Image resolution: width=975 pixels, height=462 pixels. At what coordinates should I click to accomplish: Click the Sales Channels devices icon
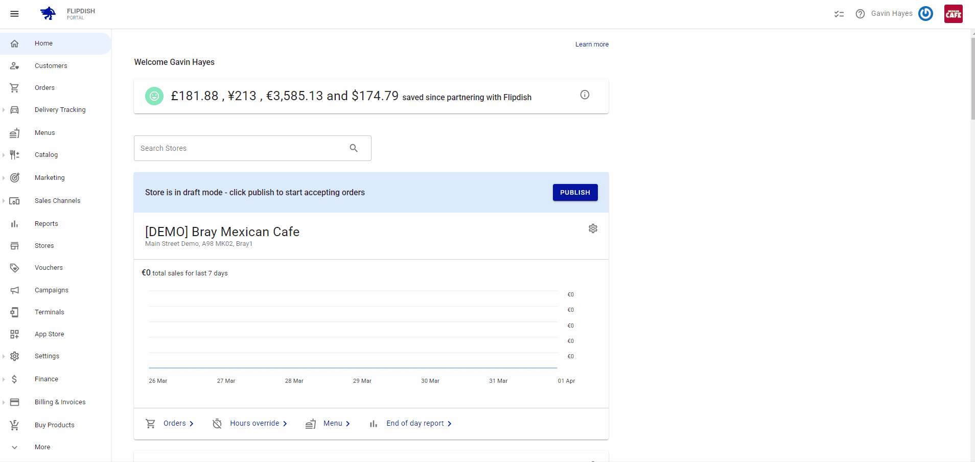click(x=14, y=201)
